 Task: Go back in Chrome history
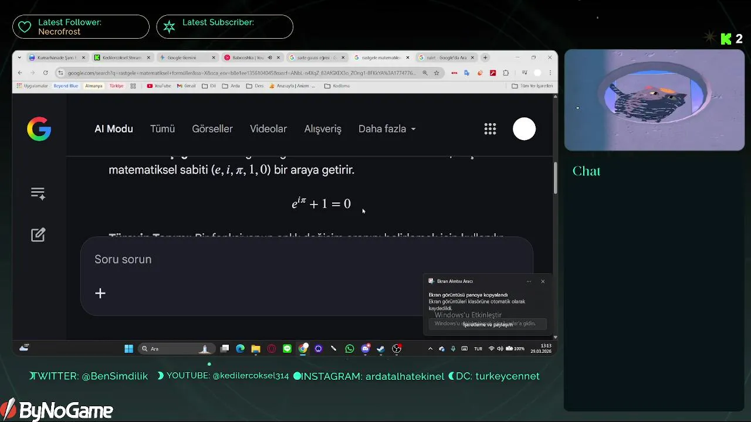point(20,73)
